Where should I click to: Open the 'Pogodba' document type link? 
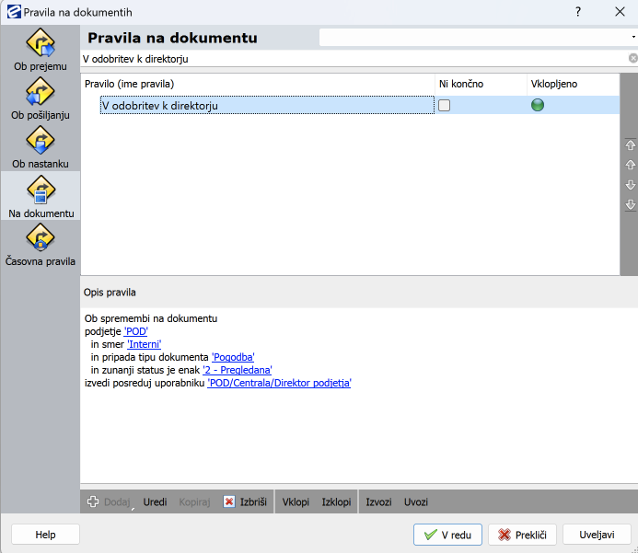[234, 357]
